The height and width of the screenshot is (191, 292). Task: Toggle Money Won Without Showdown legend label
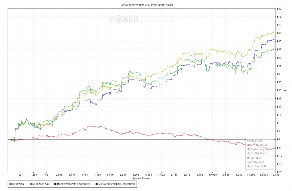click(116, 184)
